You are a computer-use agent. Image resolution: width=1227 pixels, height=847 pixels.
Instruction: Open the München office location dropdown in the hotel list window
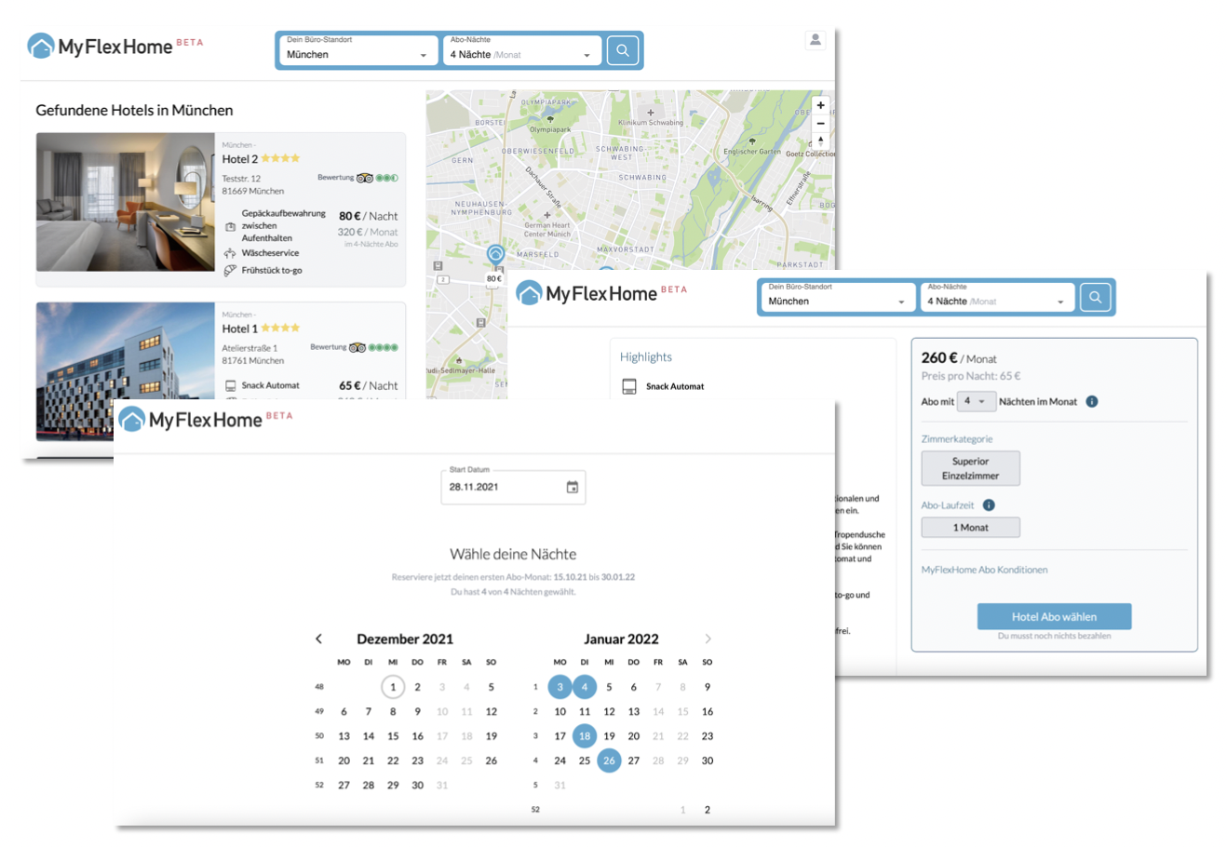click(x=357, y=50)
